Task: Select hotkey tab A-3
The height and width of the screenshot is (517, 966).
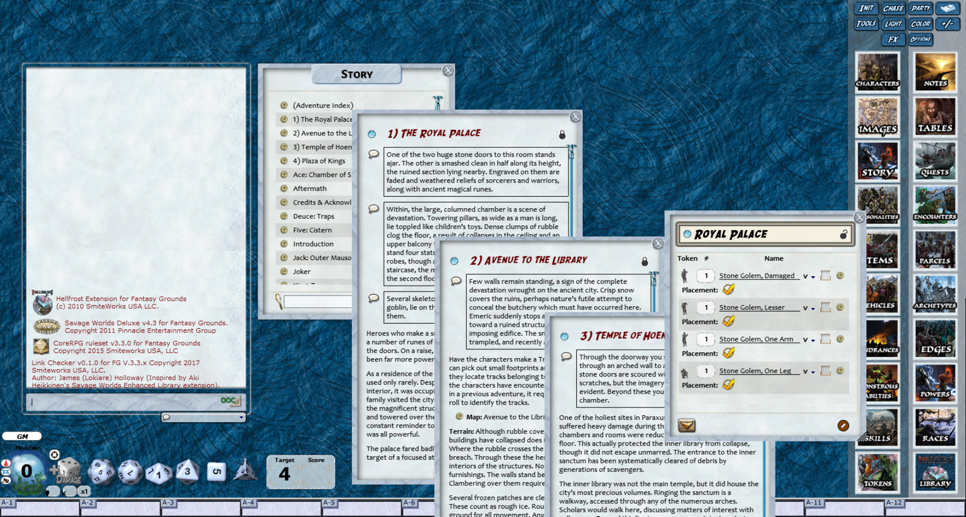Action: [x=169, y=502]
